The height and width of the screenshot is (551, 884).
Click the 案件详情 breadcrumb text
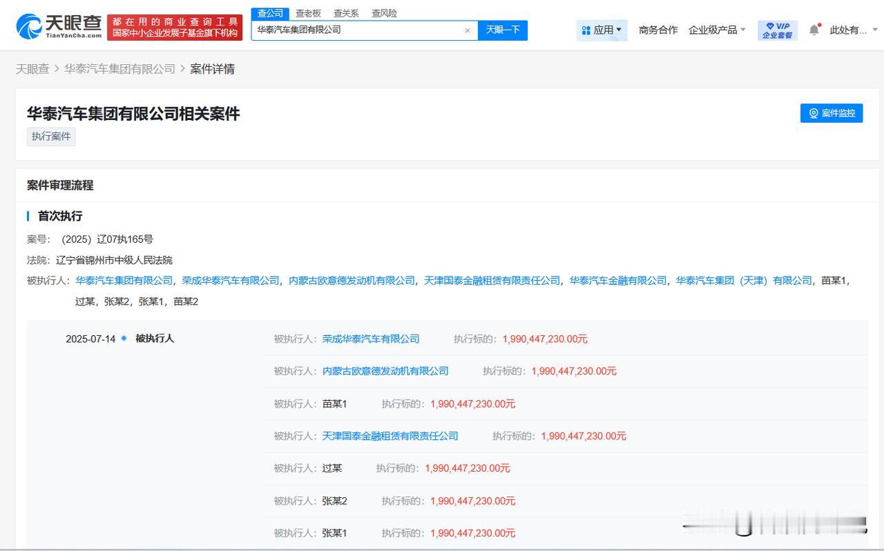[x=213, y=69]
